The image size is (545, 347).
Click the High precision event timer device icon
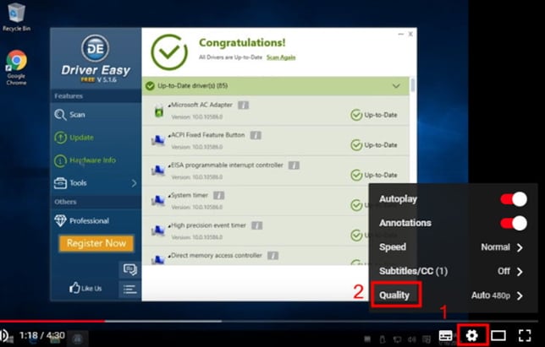pos(158,230)
